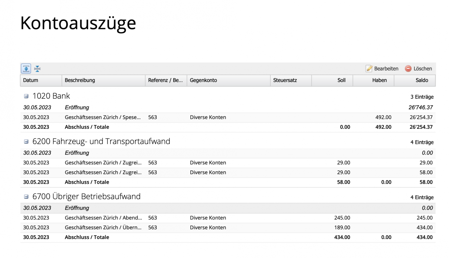Click the red minus delete icon
449x258 pixels.
pyautogui.click(x=408, y=68)
